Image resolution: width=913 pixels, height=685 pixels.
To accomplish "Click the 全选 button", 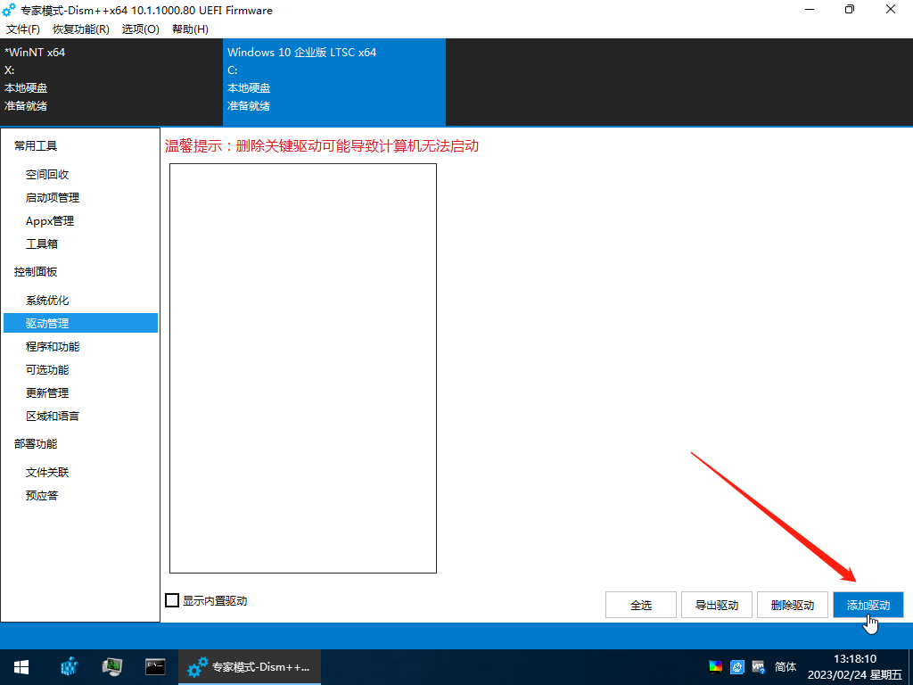I will 640,605.
